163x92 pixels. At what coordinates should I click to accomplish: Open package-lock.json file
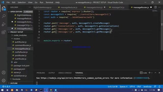pyautogui.click(x=21, y=66)
